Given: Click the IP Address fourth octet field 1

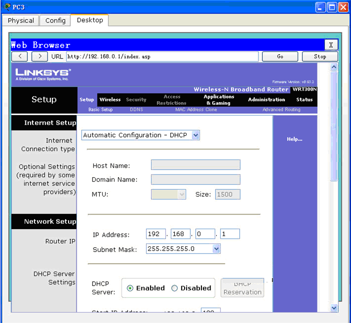Looking at the screenshot, I should tap(230, 234).
